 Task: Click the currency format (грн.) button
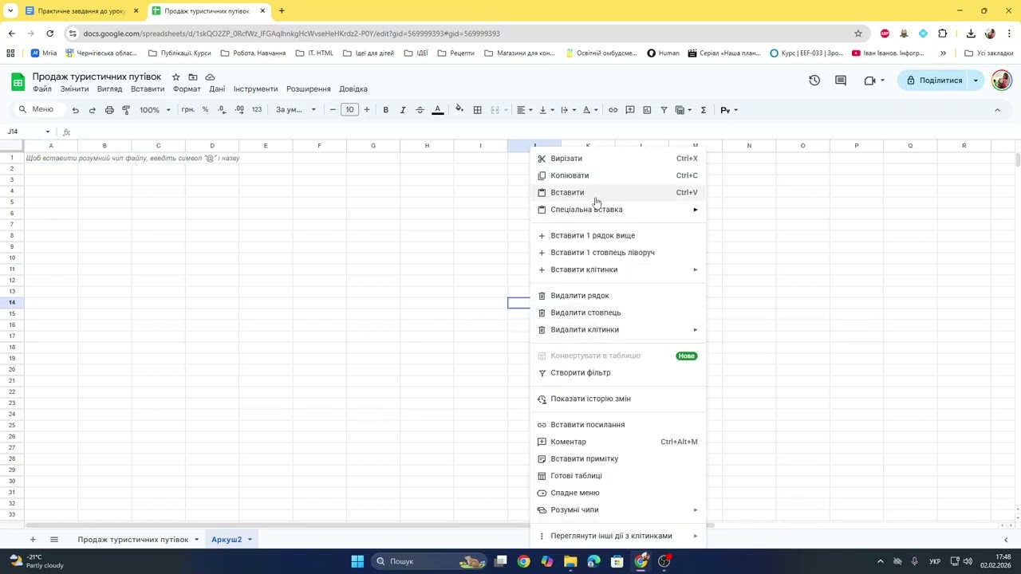[x=188, y=110]
